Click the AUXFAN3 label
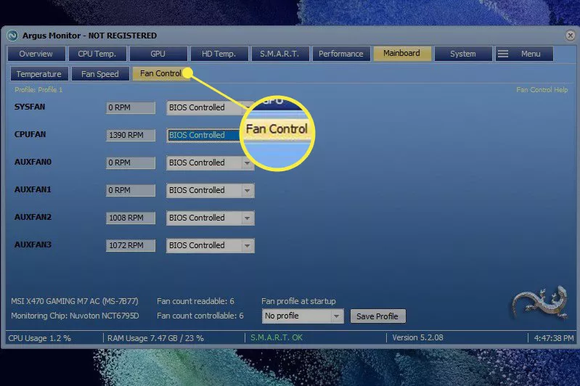The image size is (580, 386). pos(33,245)
